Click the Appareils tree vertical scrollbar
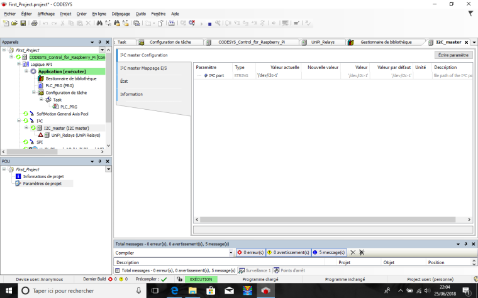The height and width of the screenshot is (298, 478). 108,88
